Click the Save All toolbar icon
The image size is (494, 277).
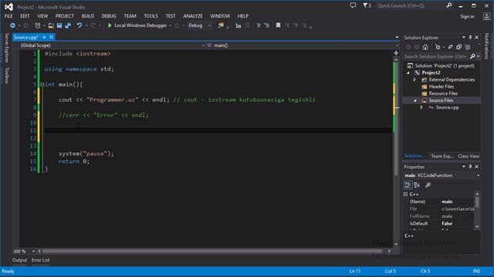(x=68, y=25)
